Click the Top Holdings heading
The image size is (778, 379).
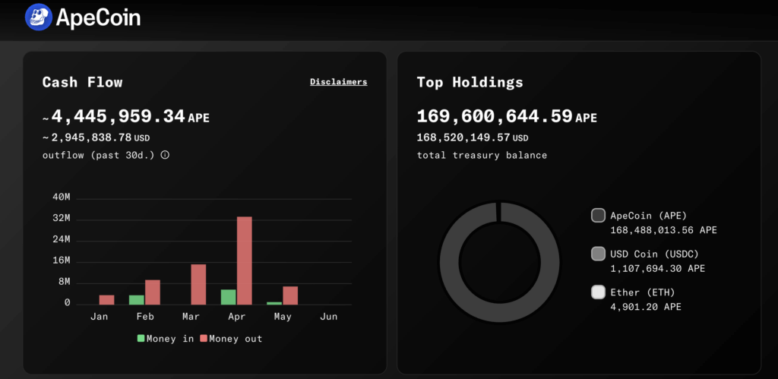coord(470,83)
